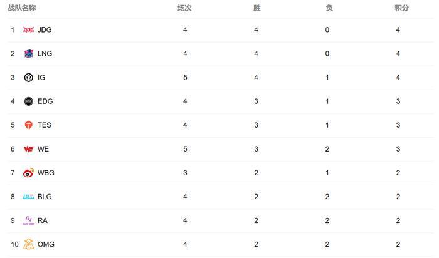The height and width of the screenshot is (258, 439).
Task: Click the 战队名称 column header
Action: (x=22, y=8)
